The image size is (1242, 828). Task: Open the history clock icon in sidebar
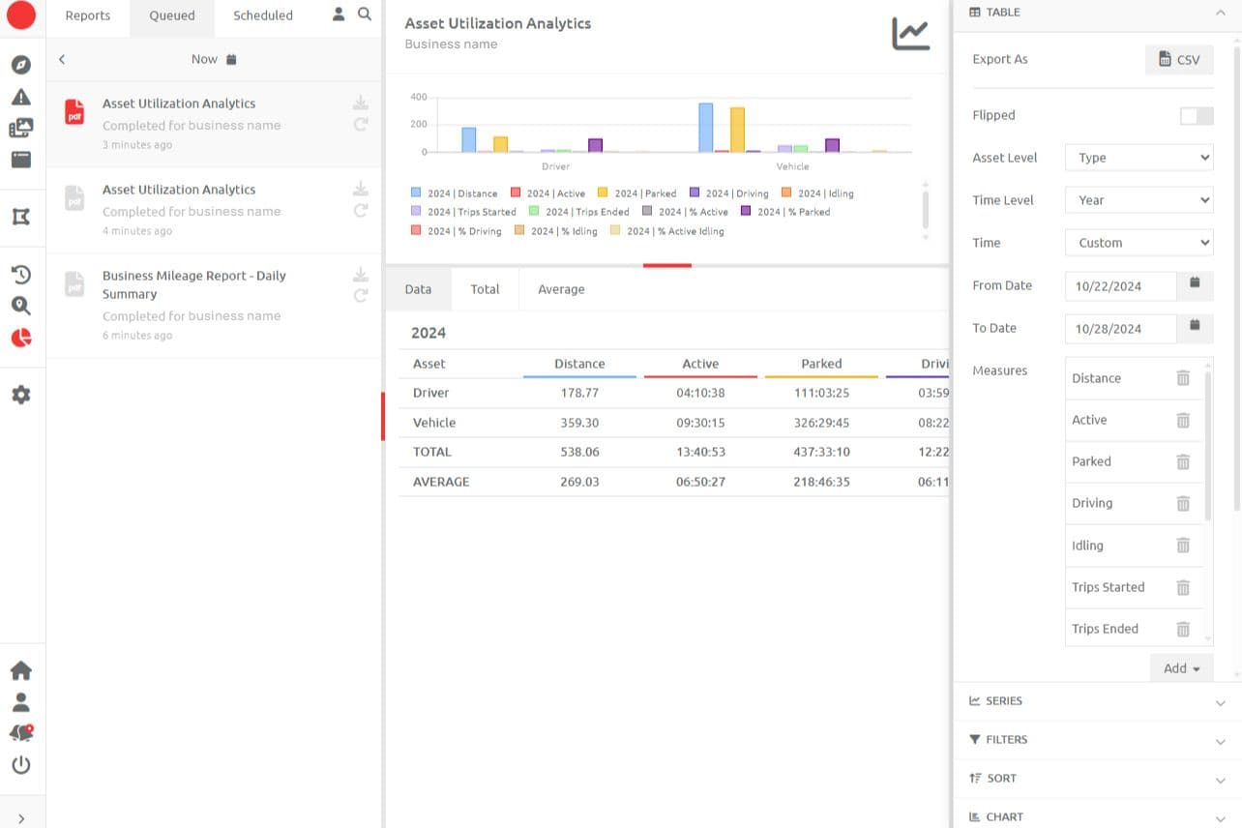20,275
